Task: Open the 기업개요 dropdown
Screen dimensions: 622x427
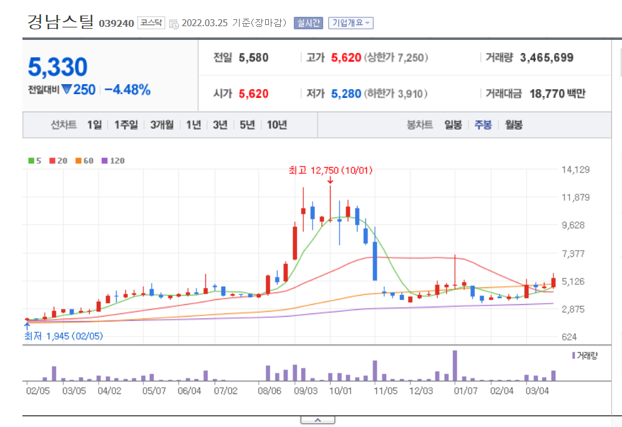Action: pos(351,23)
